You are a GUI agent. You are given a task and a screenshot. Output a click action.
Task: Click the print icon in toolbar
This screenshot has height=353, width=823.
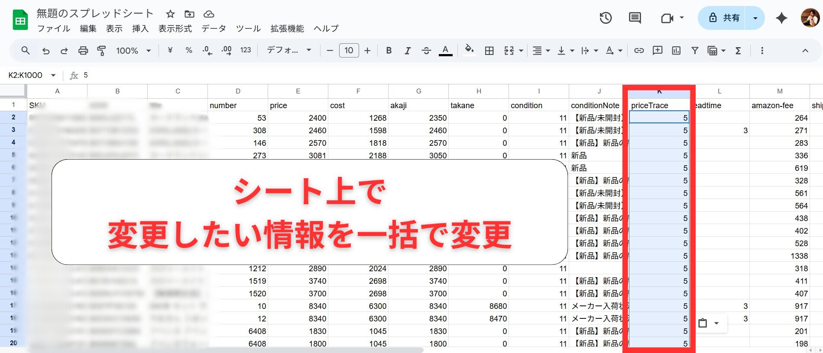[x=83, y=51]
